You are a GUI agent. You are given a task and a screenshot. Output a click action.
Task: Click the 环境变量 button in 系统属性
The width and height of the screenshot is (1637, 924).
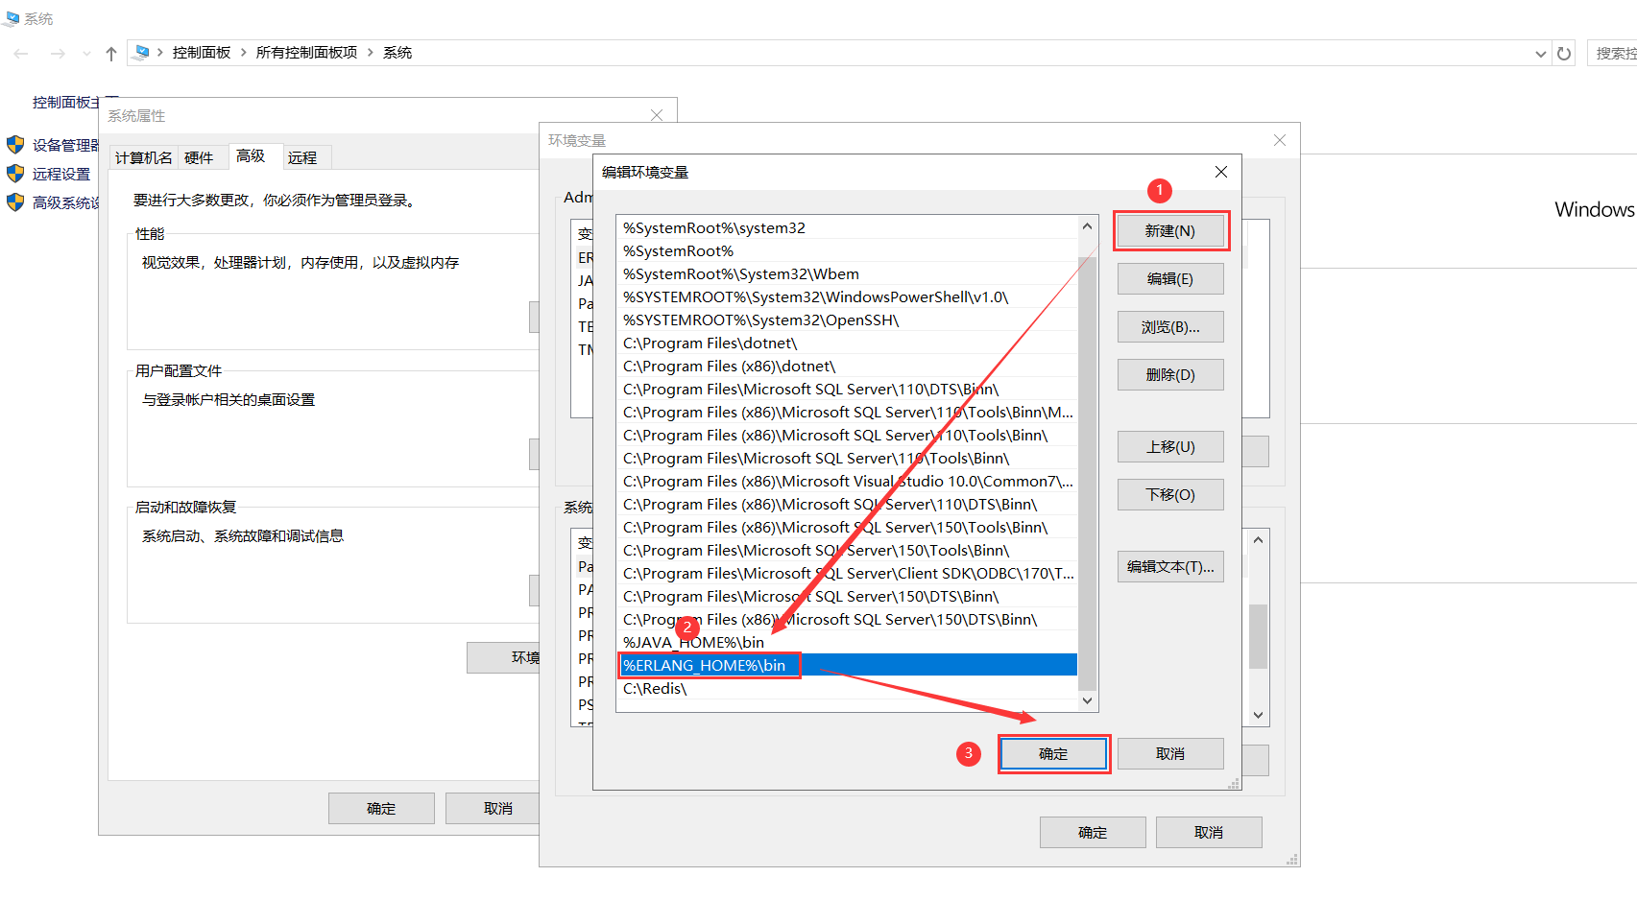504,658
